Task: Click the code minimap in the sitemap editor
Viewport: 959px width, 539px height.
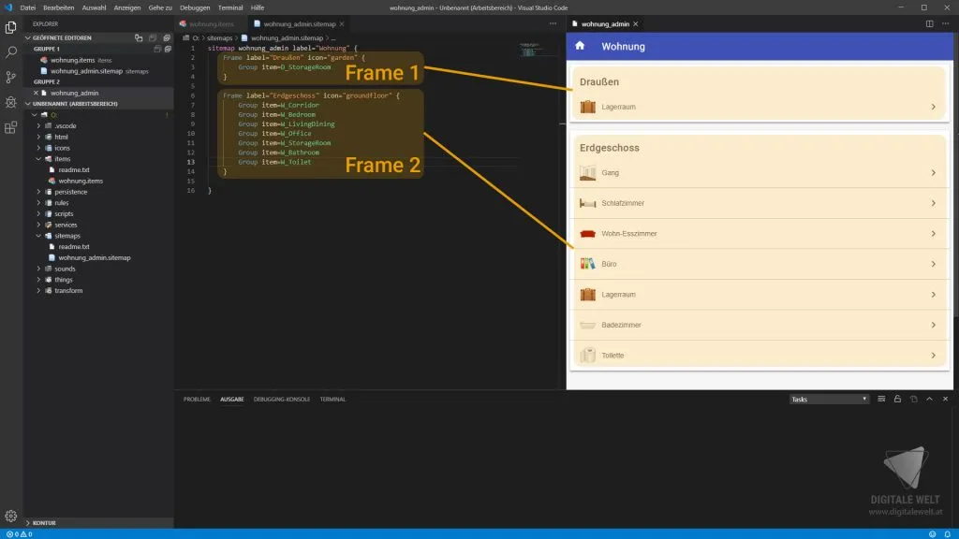Action: (x=530, y=49)
